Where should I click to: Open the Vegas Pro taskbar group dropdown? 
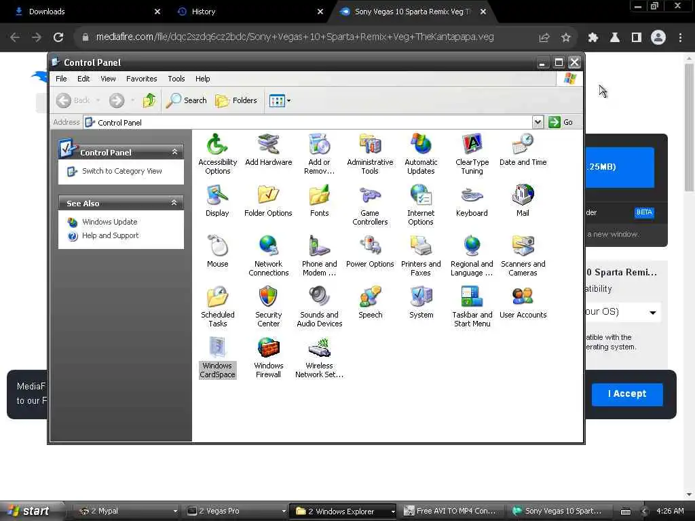pyautogui.click(x=284, y=512)
